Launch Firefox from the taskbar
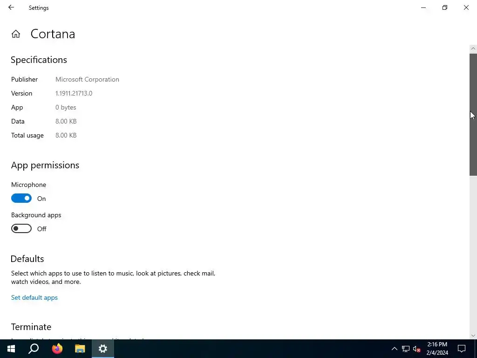Image resolution: width=477 pixels, height=358 pixels. [57, 349]
